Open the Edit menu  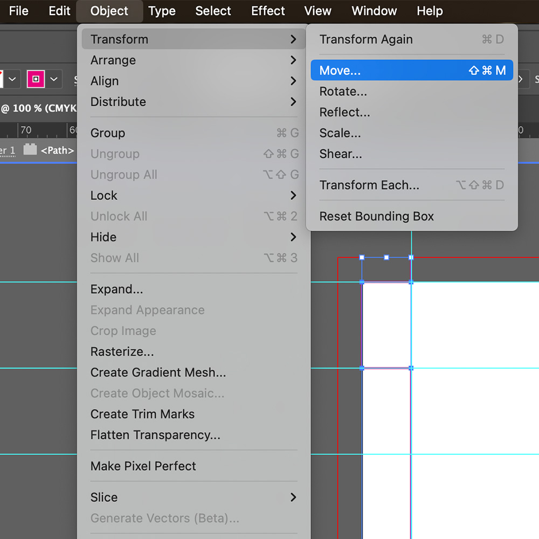tap(59, 11)
